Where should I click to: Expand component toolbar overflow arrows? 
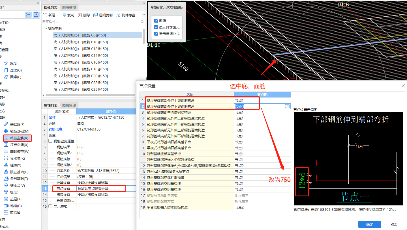(144, 15)
